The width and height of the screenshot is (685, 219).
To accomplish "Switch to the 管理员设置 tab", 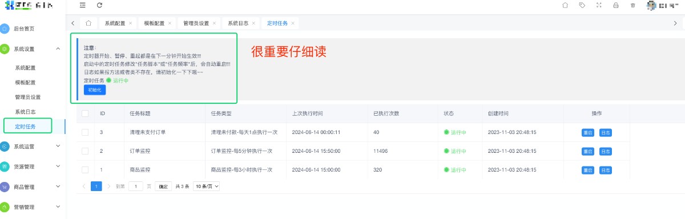I will pyautogui.click(x=199, y=23).
